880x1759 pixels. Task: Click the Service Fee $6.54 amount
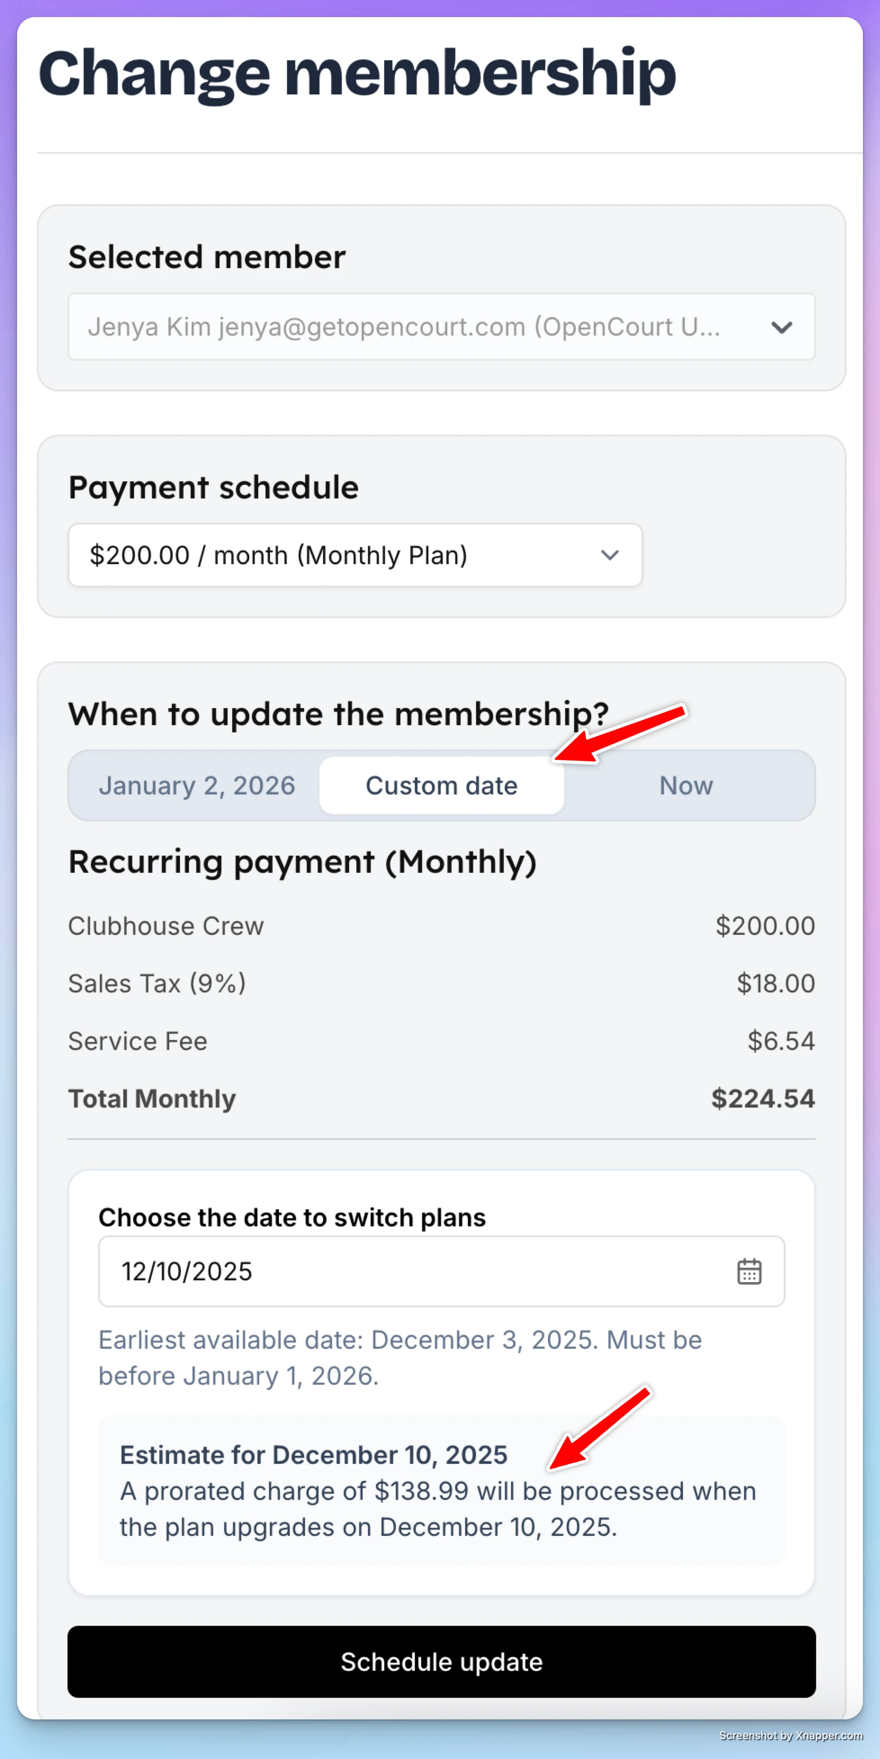click(x=781, y=1041)
